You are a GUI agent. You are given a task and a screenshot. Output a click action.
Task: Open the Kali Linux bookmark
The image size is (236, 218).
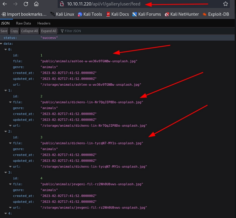(62, 14)
